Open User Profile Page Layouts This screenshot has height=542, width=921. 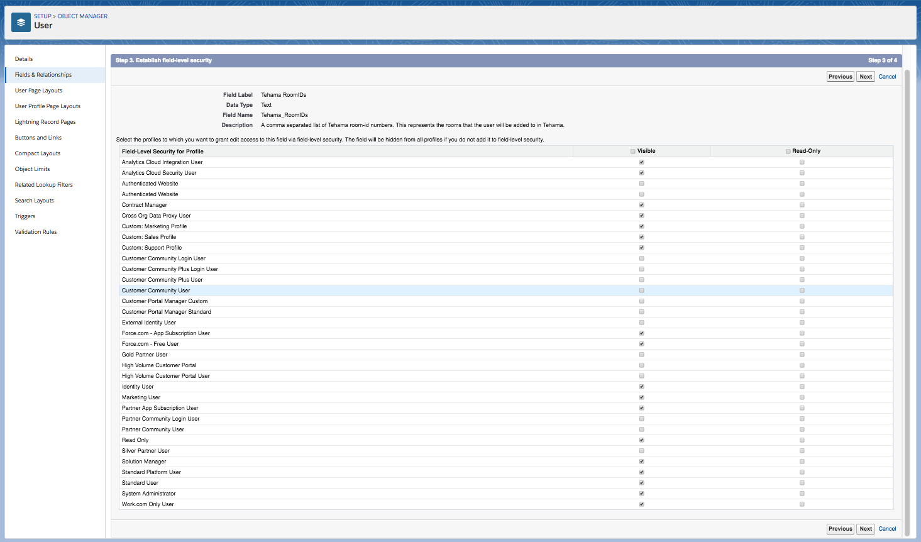click(x=48, y=106)
